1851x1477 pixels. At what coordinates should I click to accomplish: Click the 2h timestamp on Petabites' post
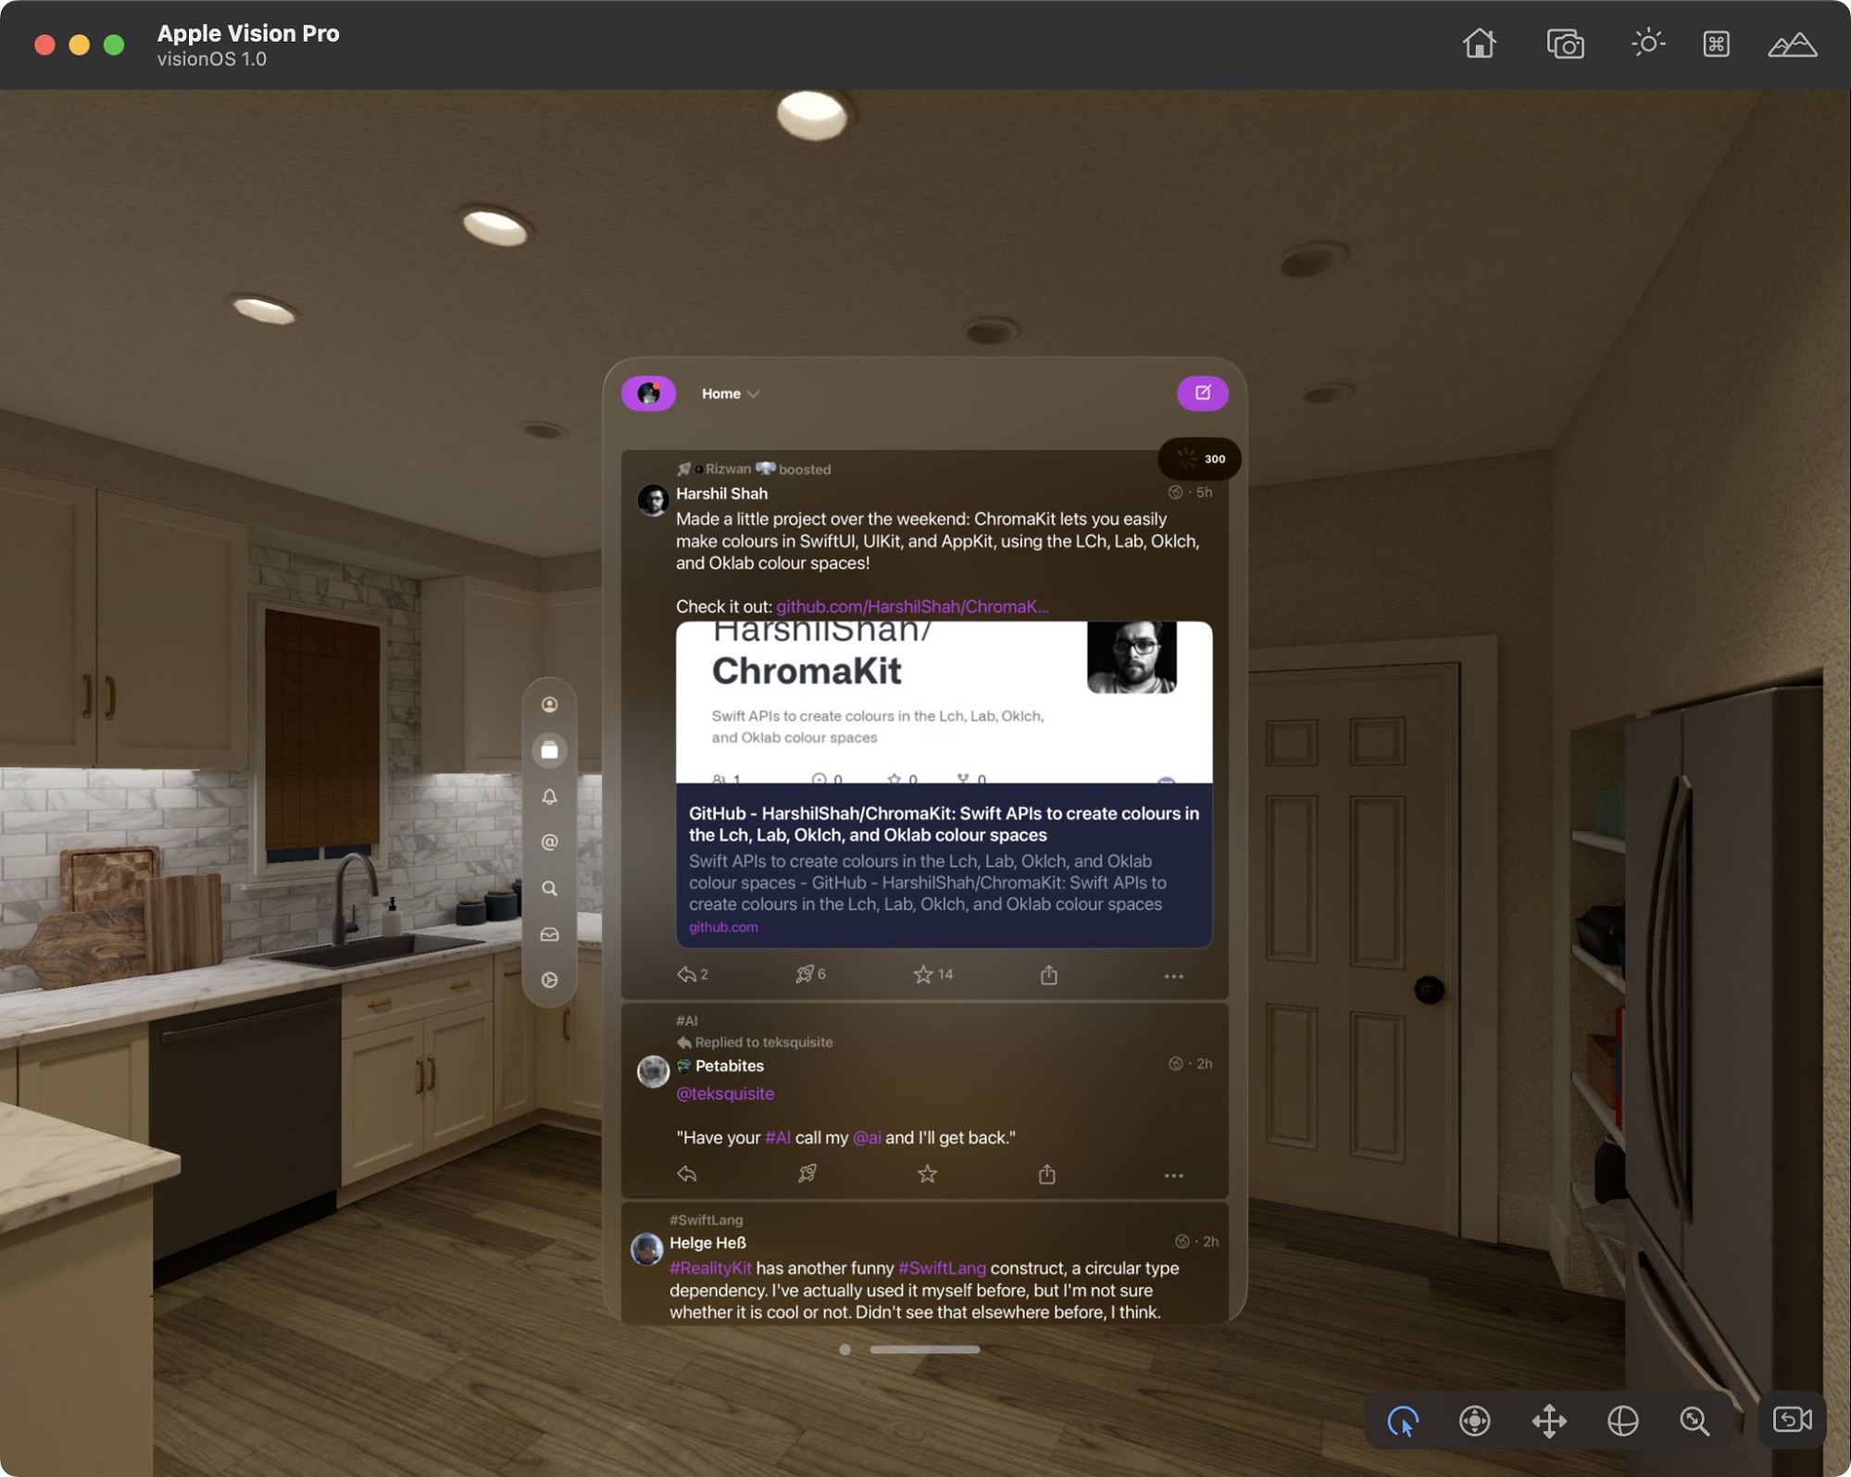coord(1204,1064)
